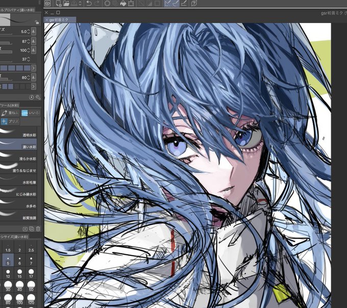Open Clip Studio Paint support help icon
The height and width of the screenshot is (308, 347).
point(194,4)
